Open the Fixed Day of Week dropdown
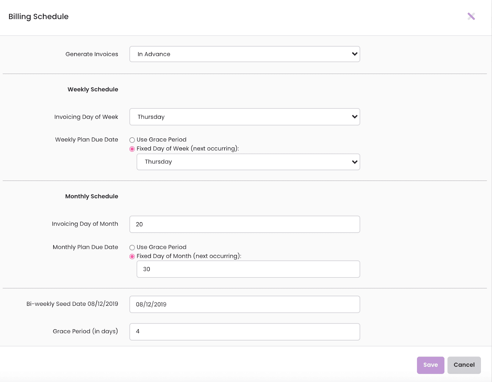 pos(248,162)
